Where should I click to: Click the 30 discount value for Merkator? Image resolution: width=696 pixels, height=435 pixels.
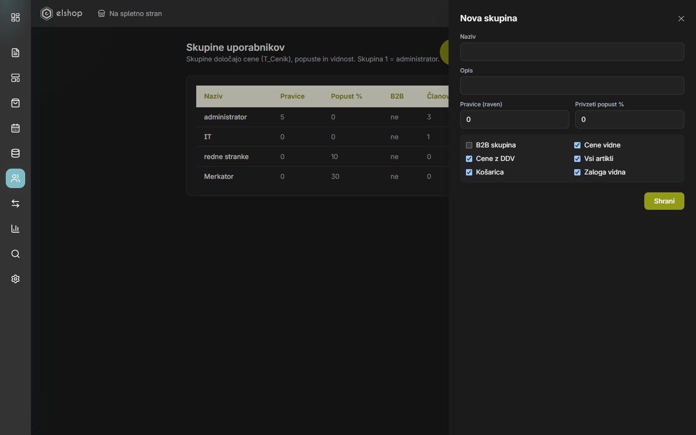(335, 176)
